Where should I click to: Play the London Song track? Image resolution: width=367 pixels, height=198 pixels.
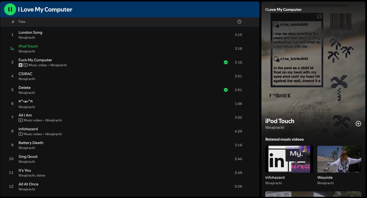(30, 32)
